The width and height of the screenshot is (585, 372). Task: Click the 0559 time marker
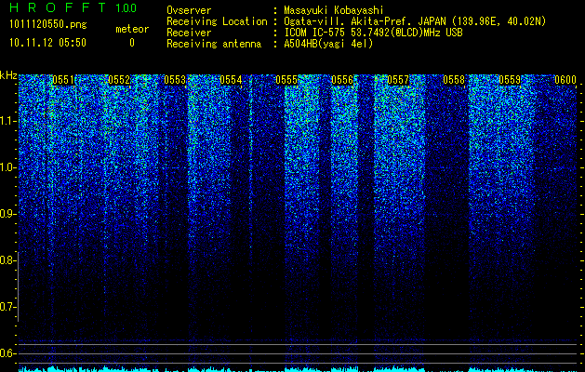(x=510, y=80)
